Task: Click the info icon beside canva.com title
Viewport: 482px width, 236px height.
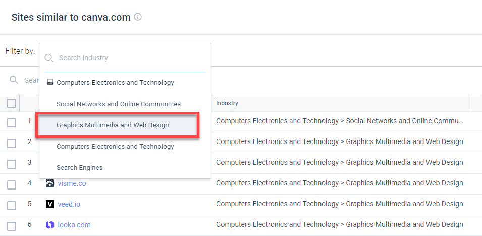Action: [138, 17]
